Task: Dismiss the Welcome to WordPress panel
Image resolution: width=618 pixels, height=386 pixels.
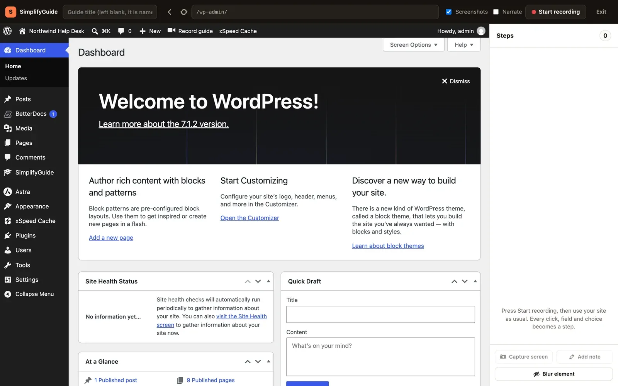Action: coord(456,81)
